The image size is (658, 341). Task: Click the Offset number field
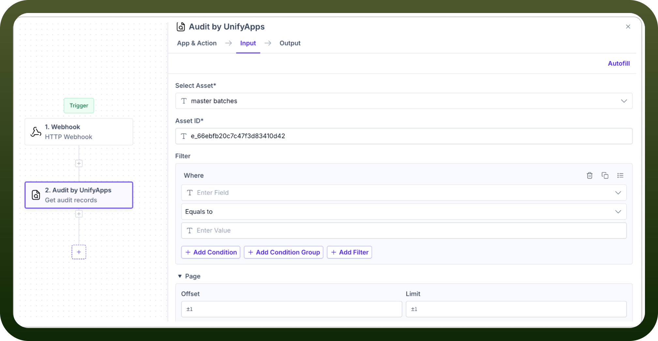292,309
